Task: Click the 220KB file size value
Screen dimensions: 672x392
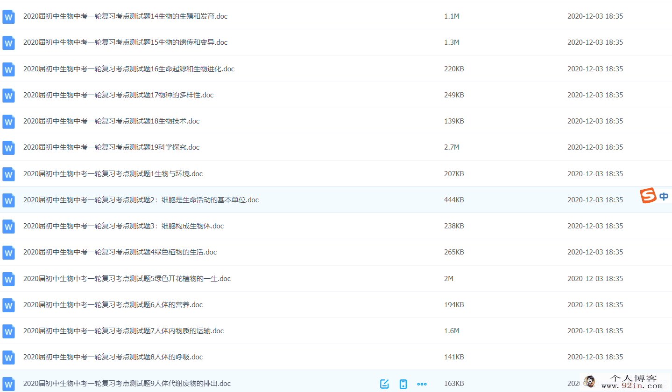Action: [454, 69]
